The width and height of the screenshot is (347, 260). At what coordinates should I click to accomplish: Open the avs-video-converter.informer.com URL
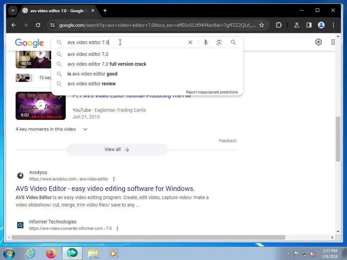[x=70, y=229]
